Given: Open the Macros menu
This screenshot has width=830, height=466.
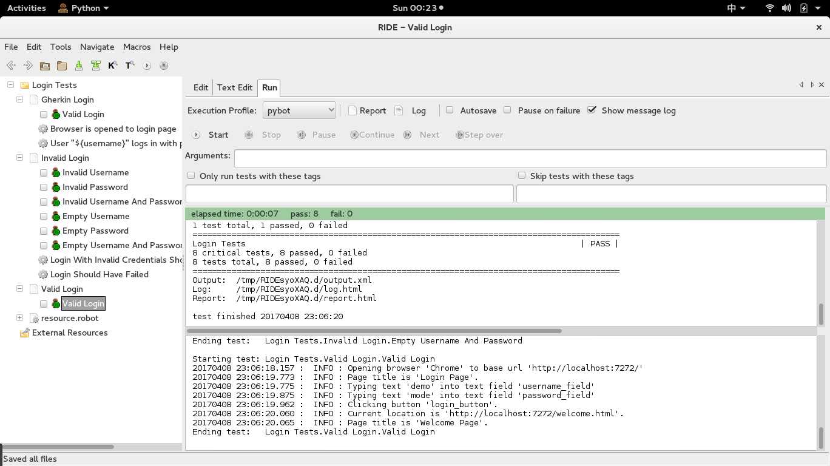Looking at the screenshot, I should [137, 47].
